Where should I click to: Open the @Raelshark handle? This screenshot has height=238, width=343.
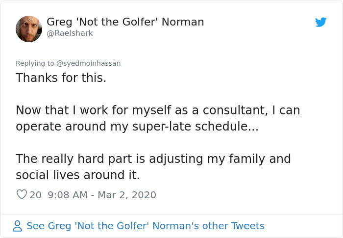(x=70, y=33)
